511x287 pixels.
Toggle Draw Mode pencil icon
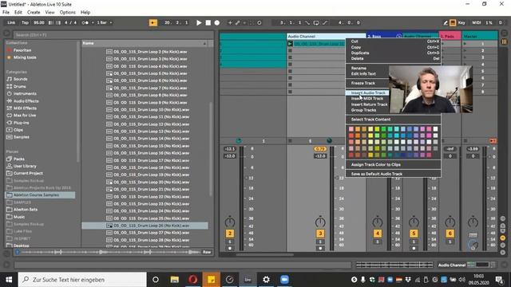(446, 23)
